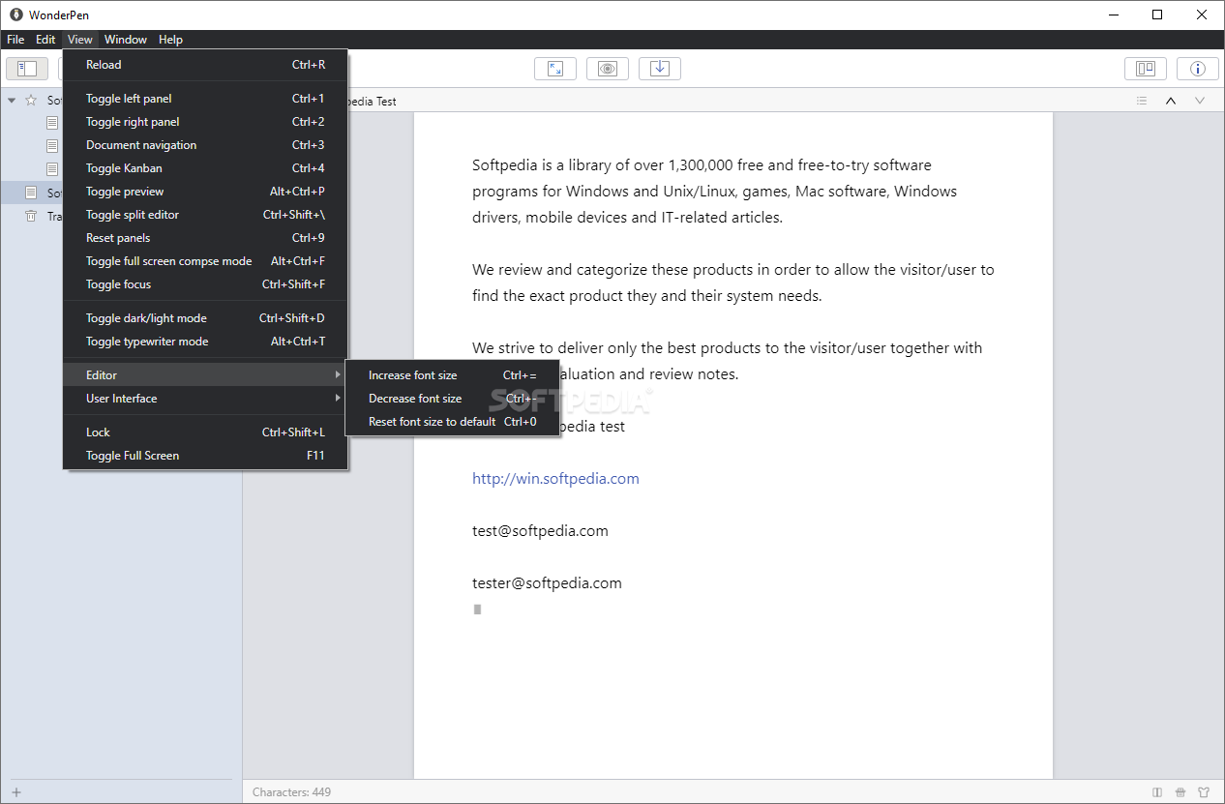The image size is (1225, 804).
Task: Select Toggle split editor
Action: [205, 215]
